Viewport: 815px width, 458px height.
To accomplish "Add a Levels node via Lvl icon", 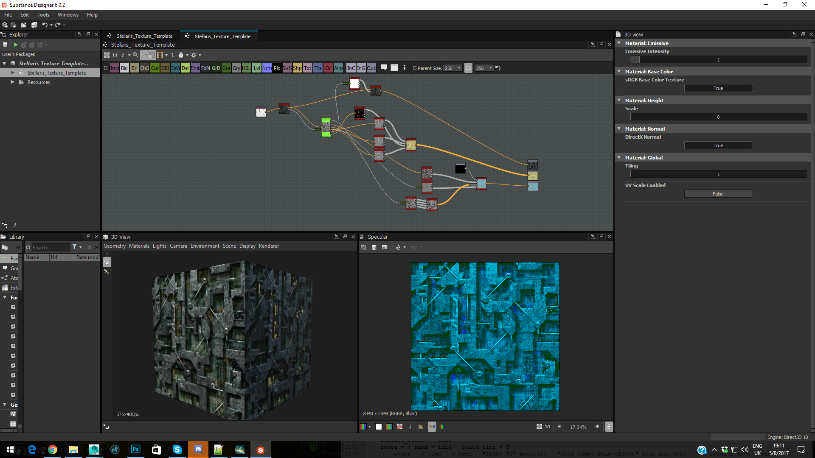I will pyautogui.click(x=256, y=68).
